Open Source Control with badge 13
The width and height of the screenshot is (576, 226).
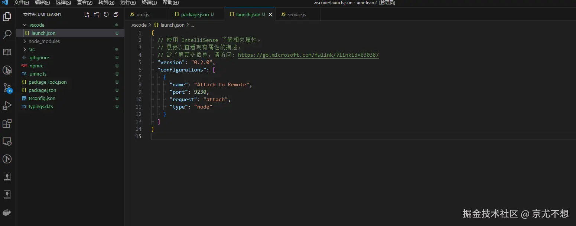click(7, 88)
